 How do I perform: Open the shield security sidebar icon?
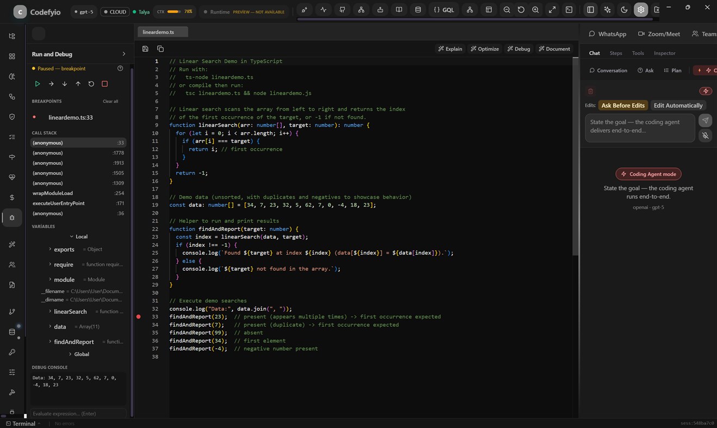point(12,117)
